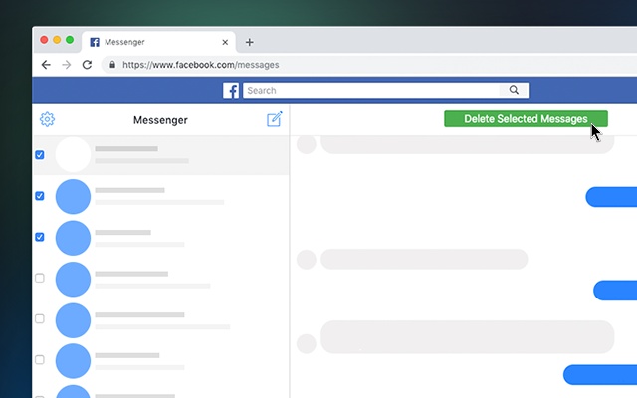The width and height of the screenshot is (637, 398).
Task: Close the Messenger browser tab
Action: (225, 42)
